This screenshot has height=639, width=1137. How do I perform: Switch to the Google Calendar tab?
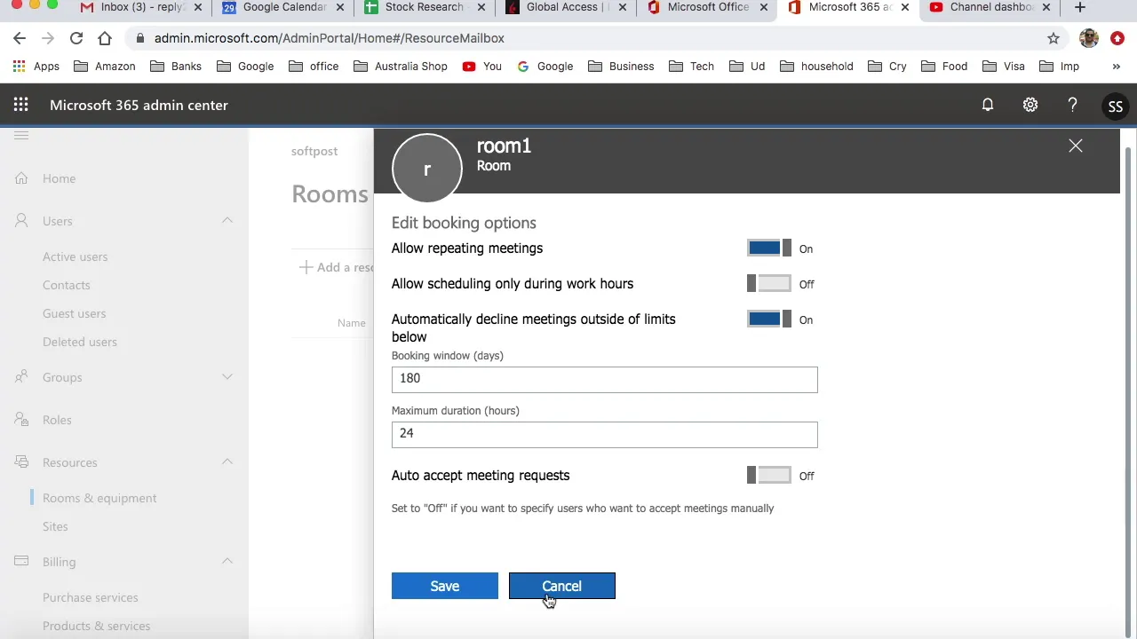283,8
